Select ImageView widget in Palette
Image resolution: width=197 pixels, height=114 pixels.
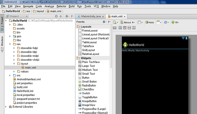click(x=87, y=105)
